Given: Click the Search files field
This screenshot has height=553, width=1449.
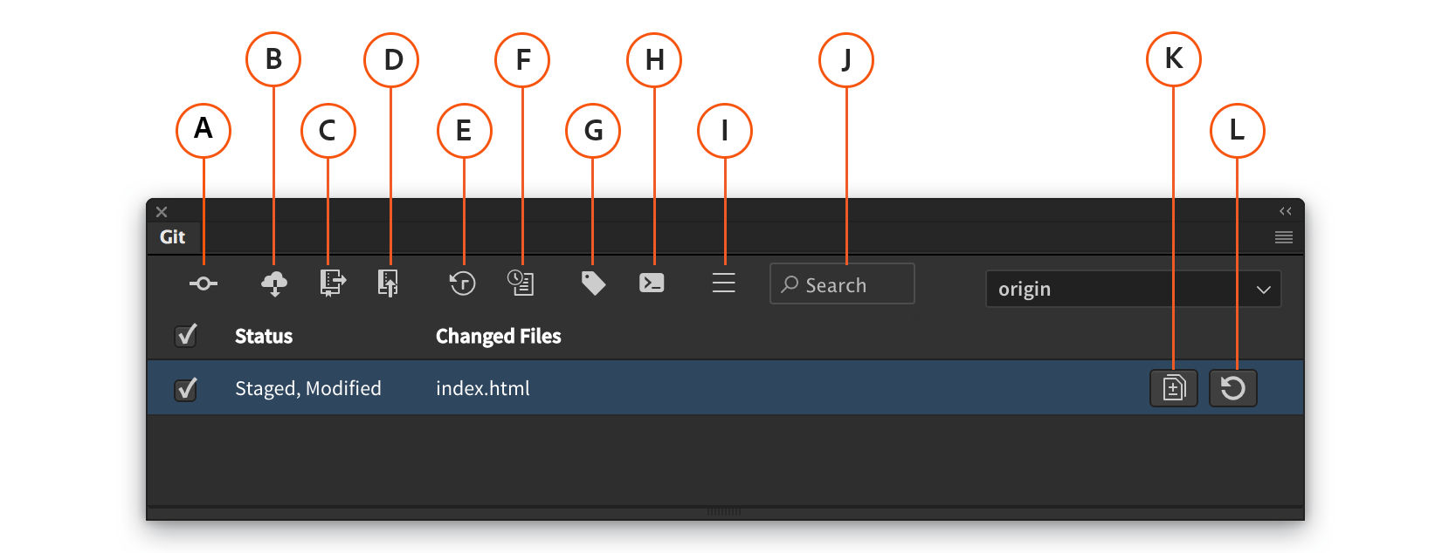Looking at the screenshot, I should pos(841,283).
